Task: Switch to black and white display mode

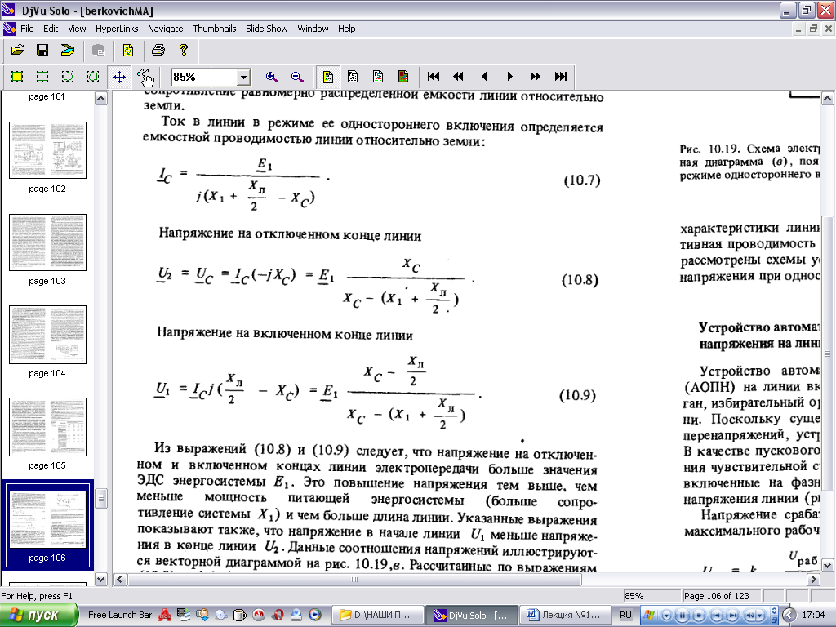Action: [353, 77]
